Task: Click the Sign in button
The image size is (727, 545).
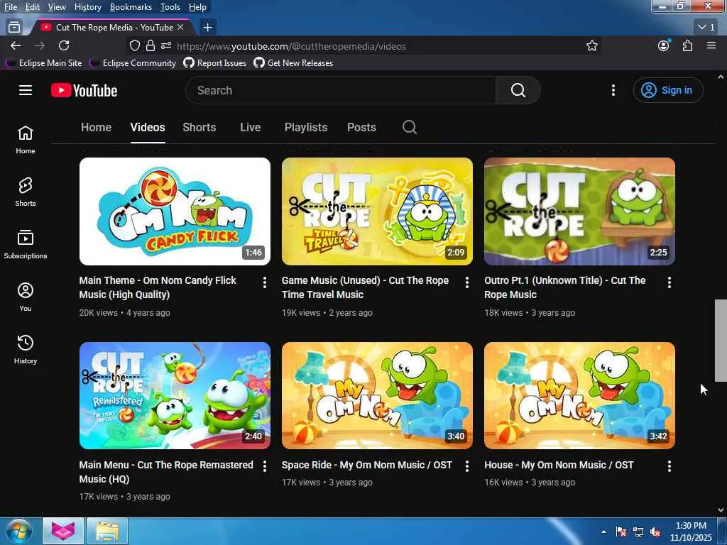Action: [x=667, y=90]
